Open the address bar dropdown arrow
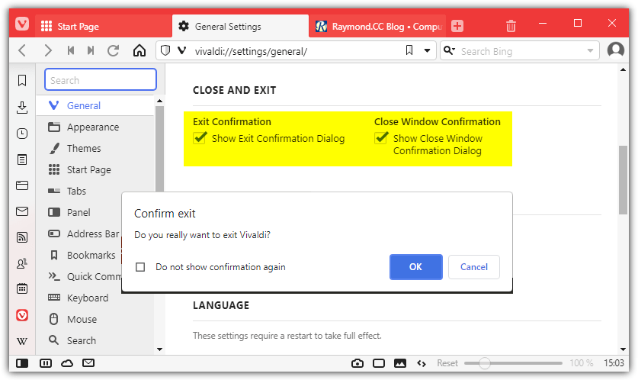The image size is (638, 380). (x=427, y=51)
